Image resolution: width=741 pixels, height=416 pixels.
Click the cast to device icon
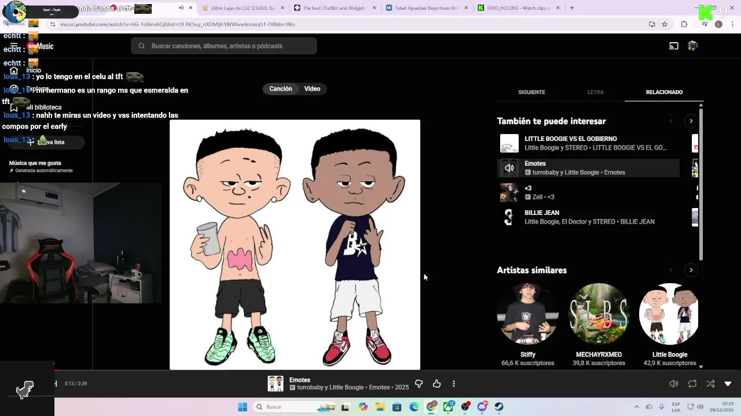tap(674, 46)
